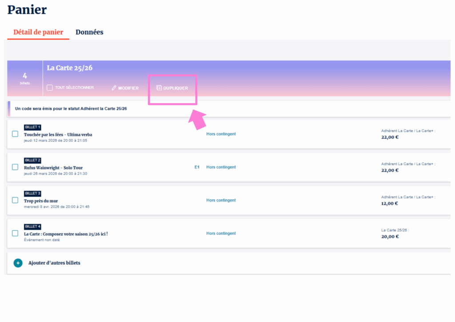Click the Dupliquer copy icon
Image resolution: width=455 pixels, height=322 pixels.
click(x=160, y=88)
